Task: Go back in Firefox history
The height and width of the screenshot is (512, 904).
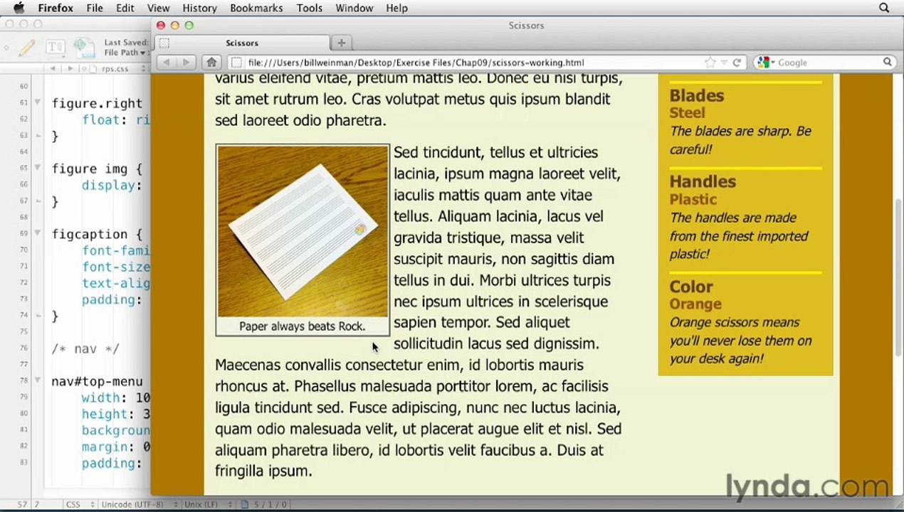Action: pyautogui.click(x=167, y=63)
